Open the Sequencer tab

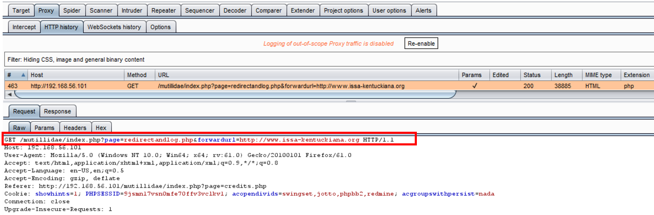[x=200, y=10]
